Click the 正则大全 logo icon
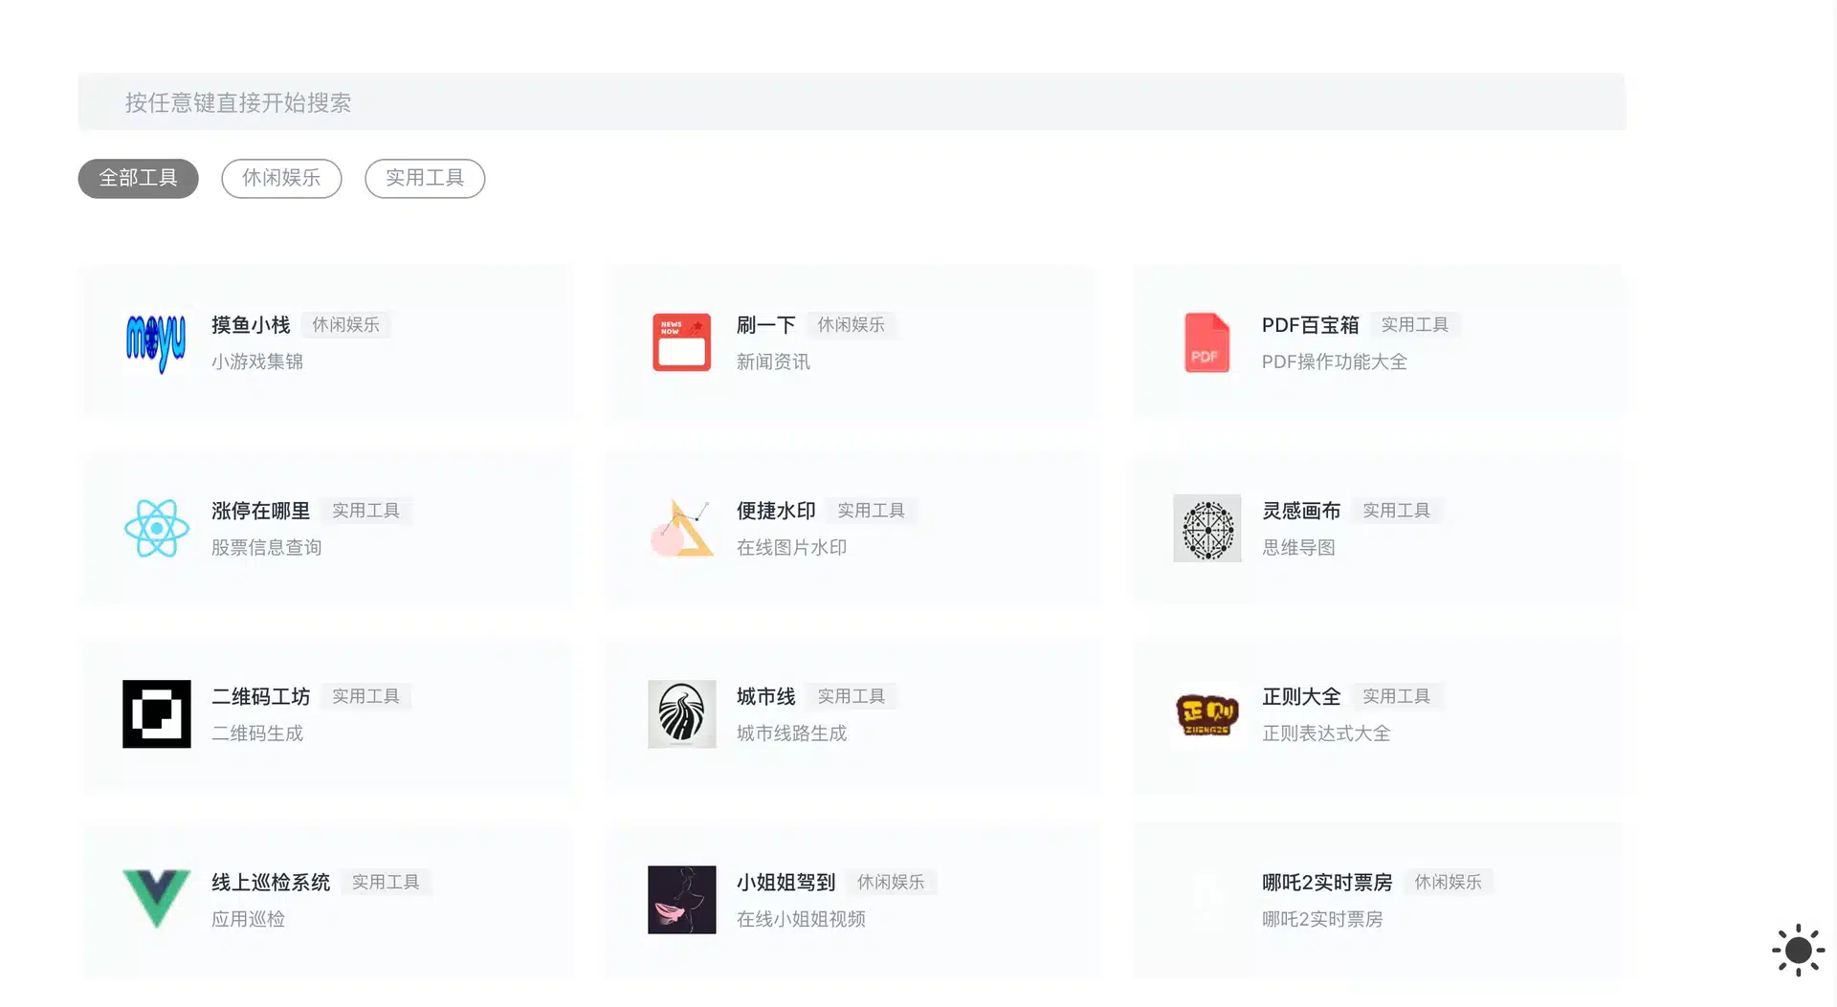1837x1007 pixels. 1206,714
